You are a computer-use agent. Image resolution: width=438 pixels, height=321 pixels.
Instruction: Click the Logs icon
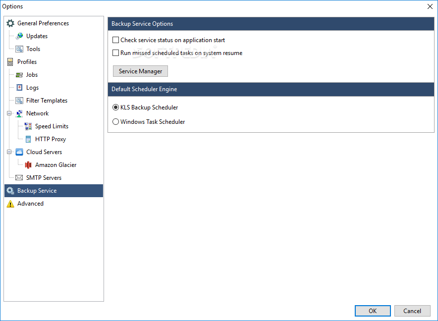point(19,88)
